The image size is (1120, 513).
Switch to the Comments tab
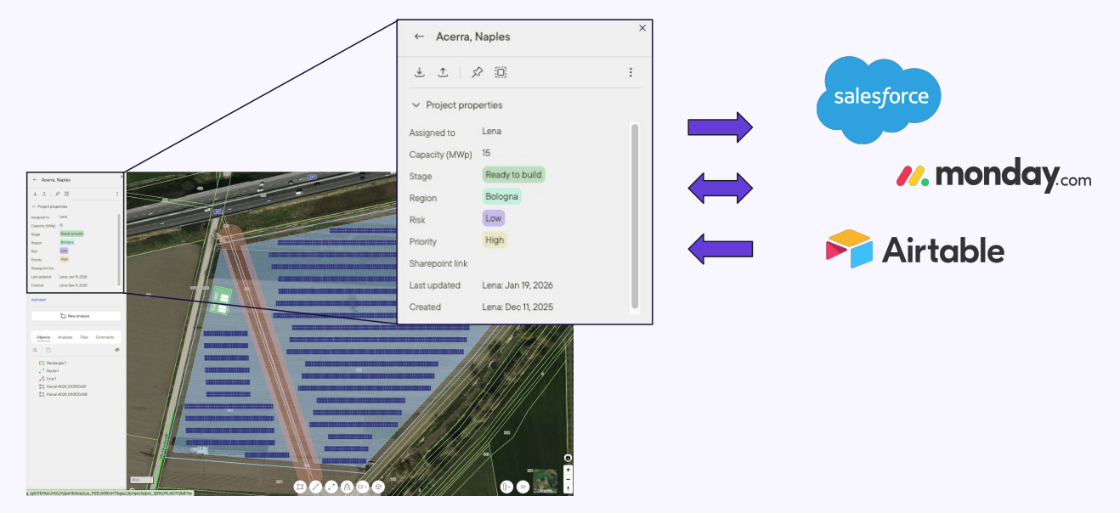(105, 337)
